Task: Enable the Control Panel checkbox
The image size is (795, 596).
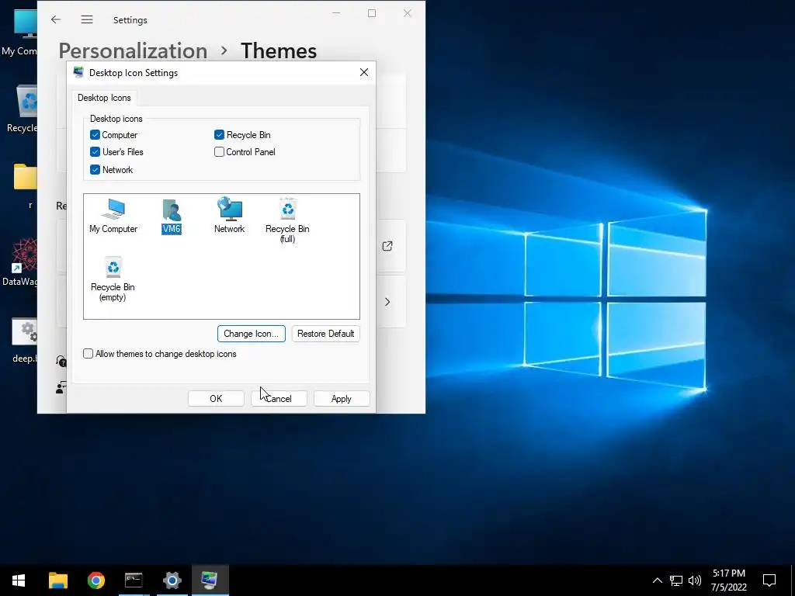Action: coord(219,152)
